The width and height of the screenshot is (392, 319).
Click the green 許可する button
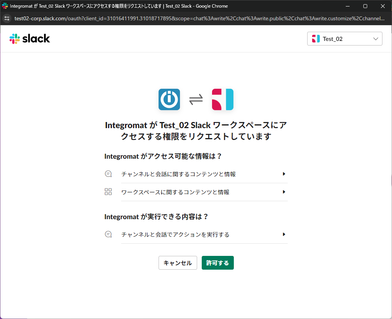(217, 263)
